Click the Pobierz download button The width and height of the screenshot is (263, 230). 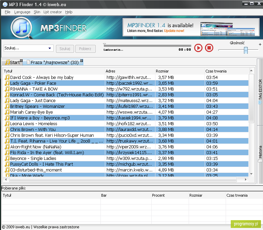coord(86,49)
